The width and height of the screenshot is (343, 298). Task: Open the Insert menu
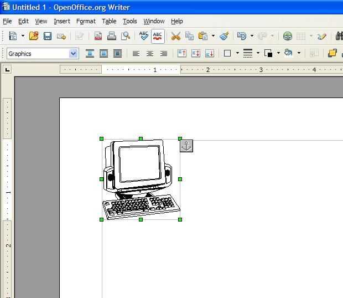(x=62, y=21)
